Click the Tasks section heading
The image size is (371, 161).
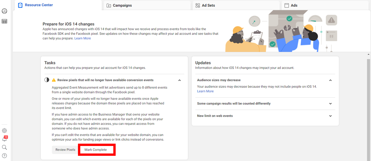tap(50, 63)
